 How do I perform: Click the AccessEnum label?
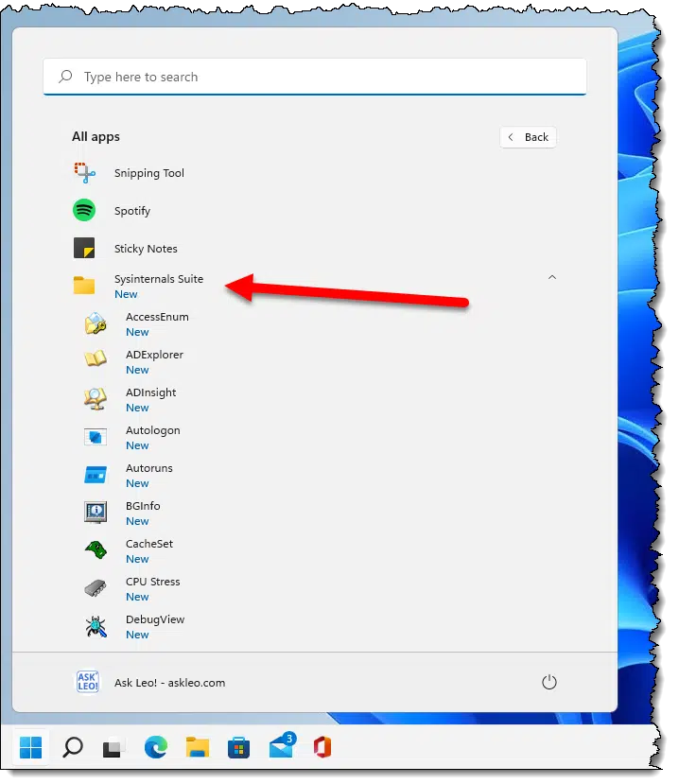[x=157, y=317]
